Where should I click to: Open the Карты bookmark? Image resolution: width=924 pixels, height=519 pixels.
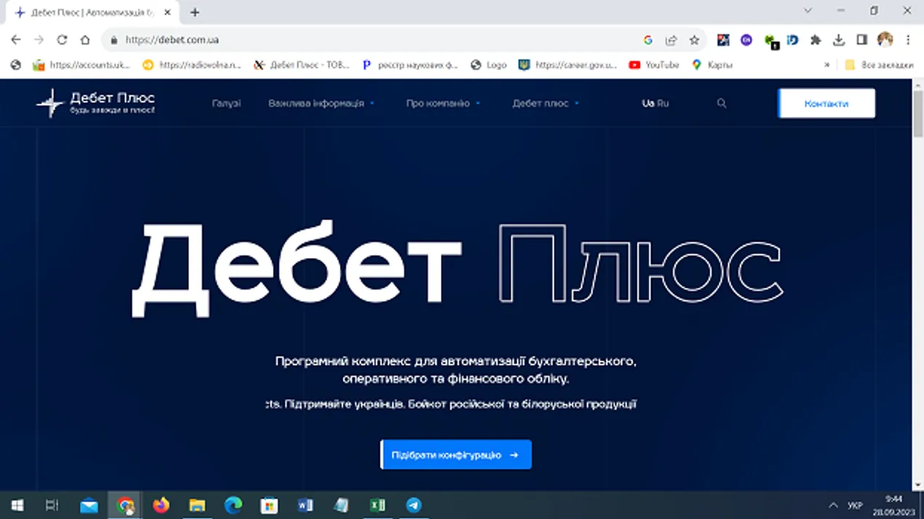pyautogui.click(x=712, y=65)
